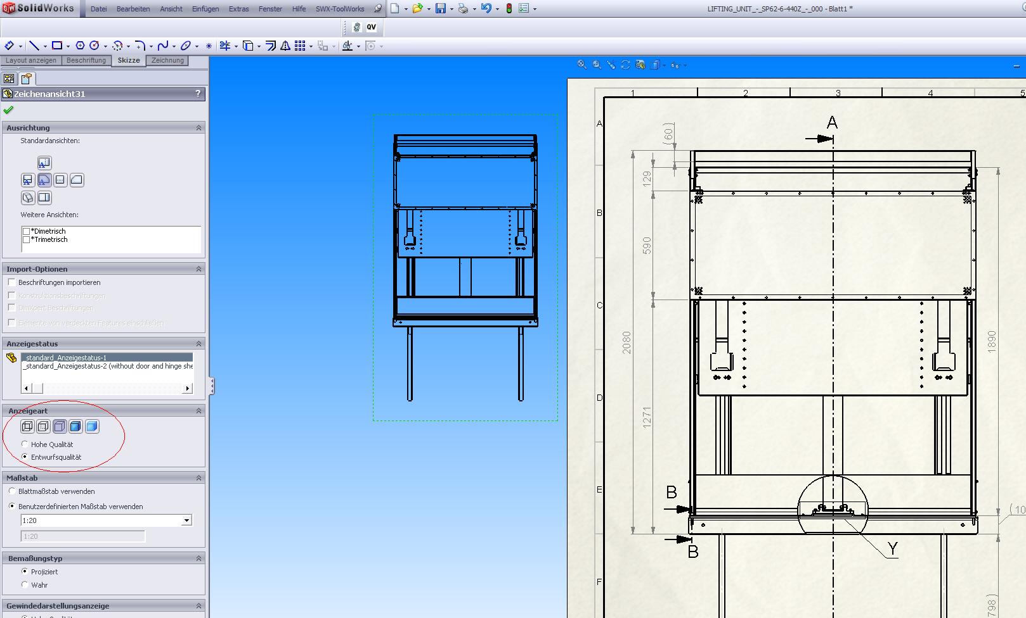1026x618 pixels.
Task: Collapse the Maßstab section
Action: [x=198, y=478]
